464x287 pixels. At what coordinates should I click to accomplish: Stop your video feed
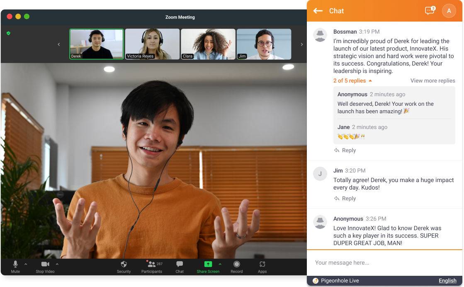[x=45, y=267]
